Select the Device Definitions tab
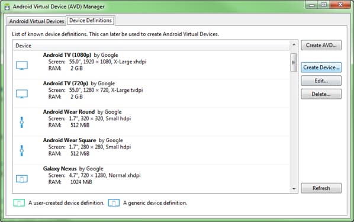The image size is (354, 222). tap(91, 20)
